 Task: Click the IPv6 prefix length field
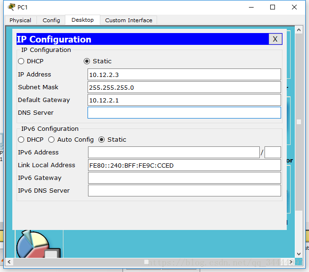tap(273, 152)
